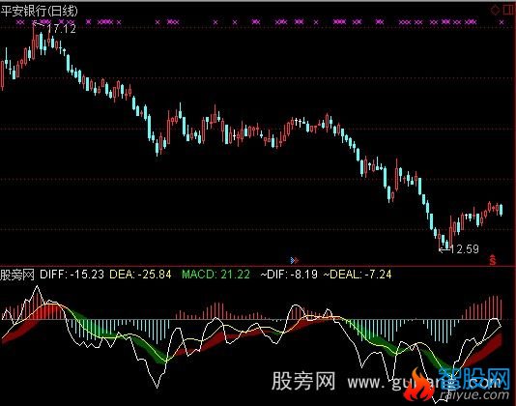Click the red split-window square icon
Viewport: 516px width, 406px height.
click(x=509, y=10)
